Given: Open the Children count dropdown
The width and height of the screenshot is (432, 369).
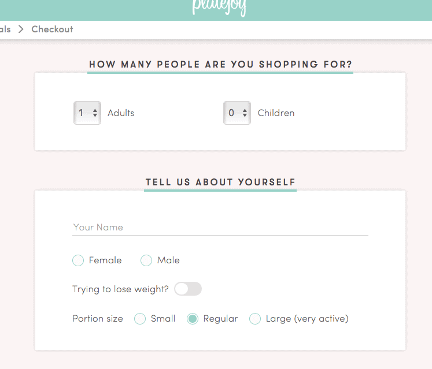Looking at the screenshot, I should pyautogui.click(x=237, y=113).
